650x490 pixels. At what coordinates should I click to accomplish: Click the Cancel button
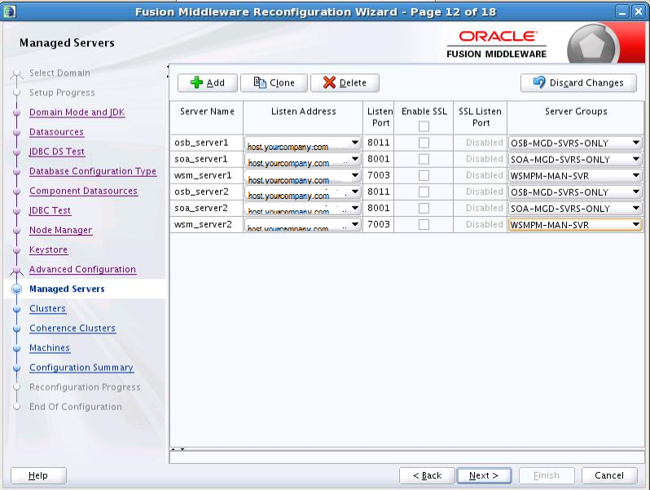pos(609,475)
